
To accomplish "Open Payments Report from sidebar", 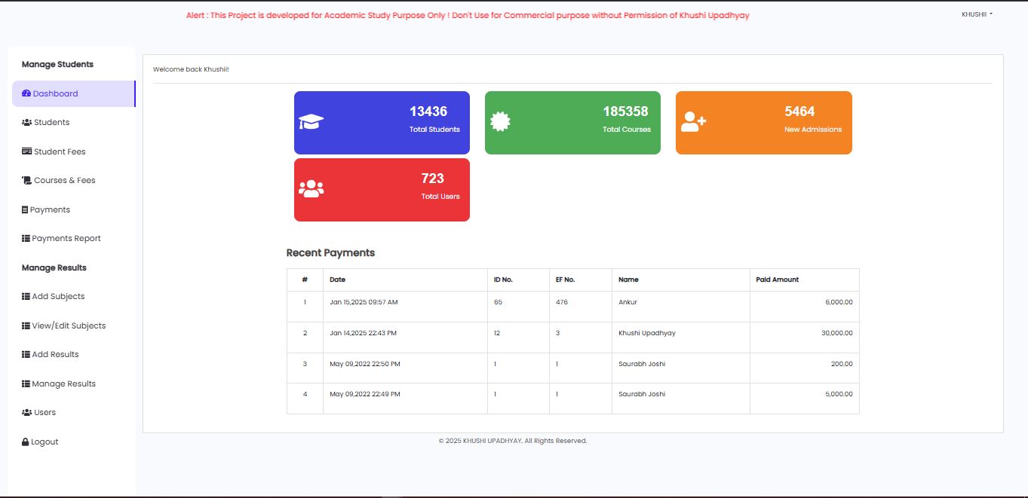I will (x=66, y=239).
